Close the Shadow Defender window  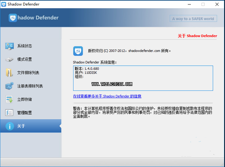[x=217, y=4]
